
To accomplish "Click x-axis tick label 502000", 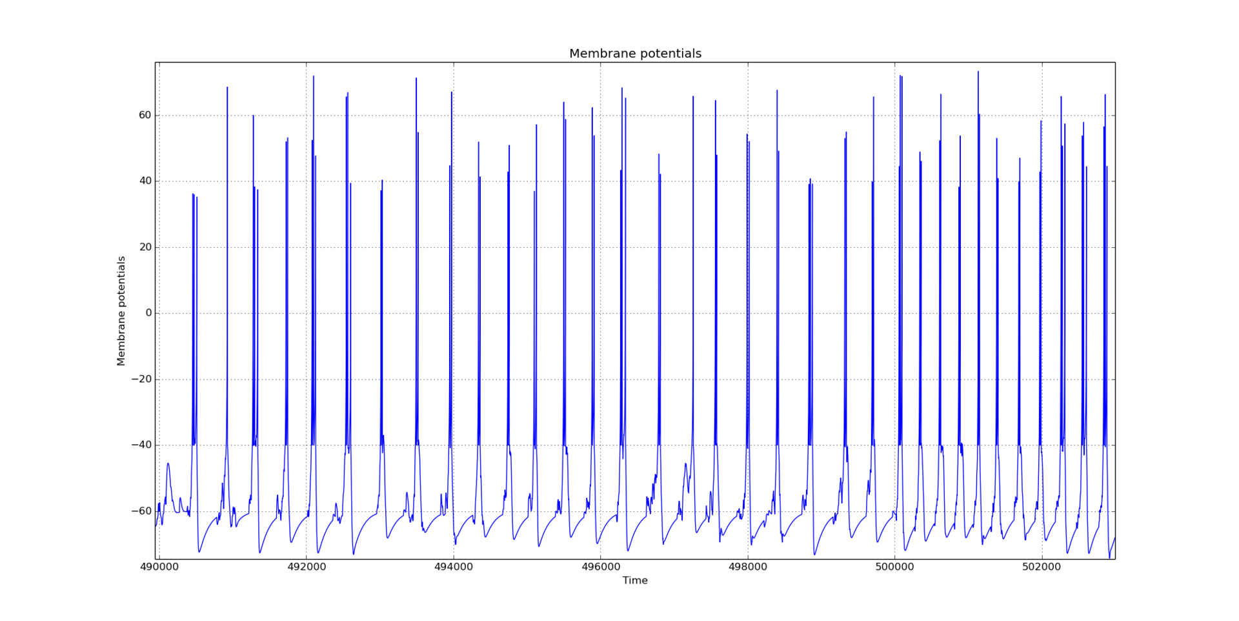I will 1042,567.
